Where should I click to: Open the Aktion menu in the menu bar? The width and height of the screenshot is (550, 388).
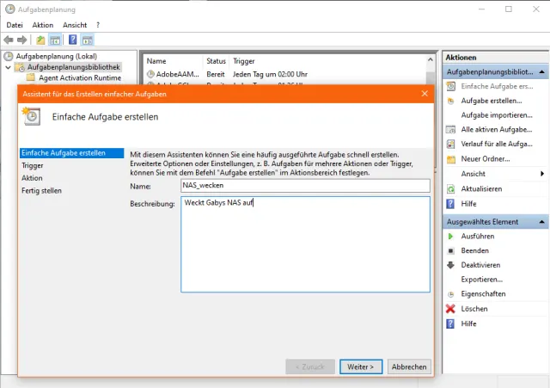coord(43,25)
